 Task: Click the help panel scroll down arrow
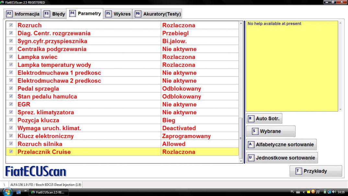coord(340,109)
